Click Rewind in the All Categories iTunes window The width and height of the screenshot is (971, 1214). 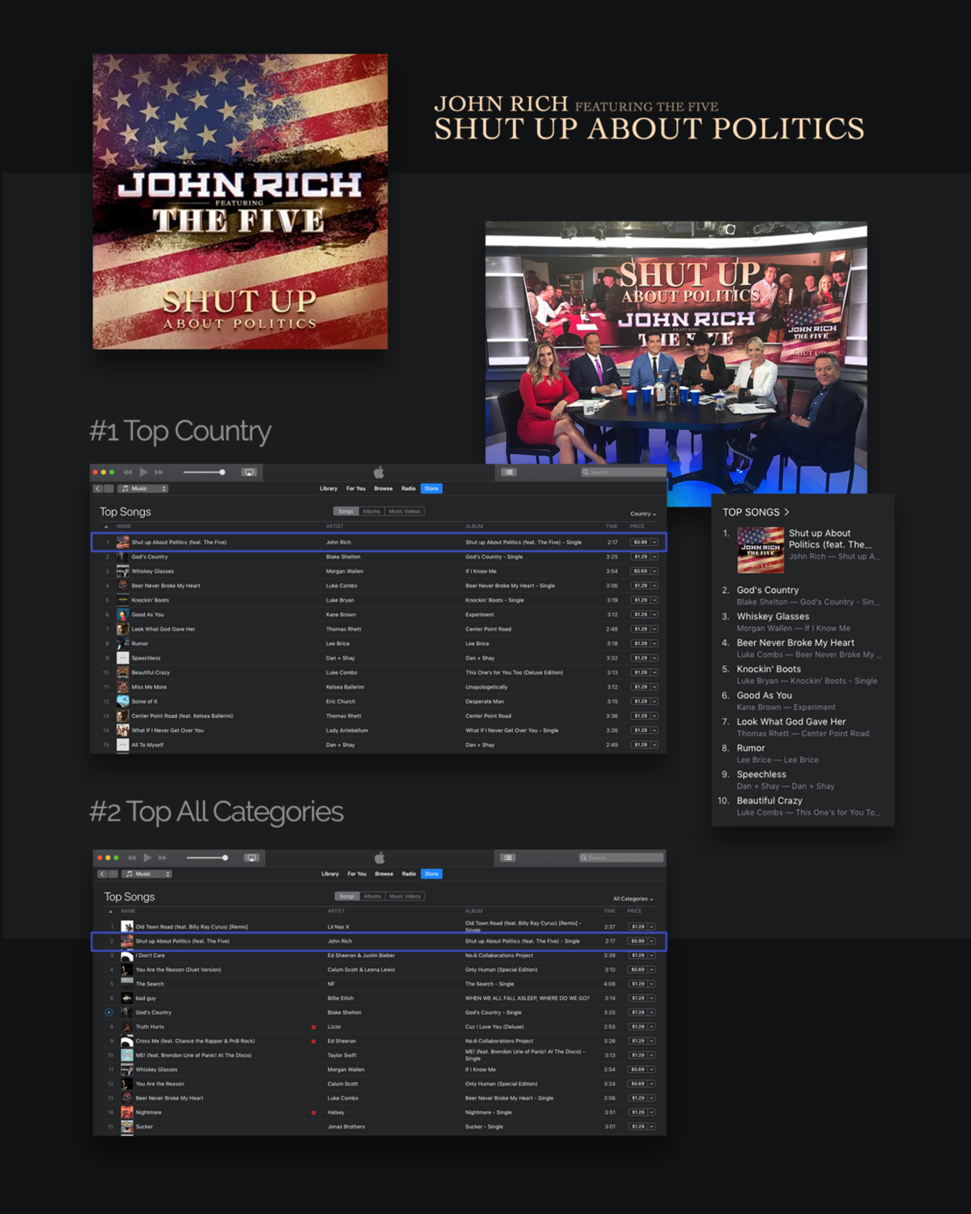pos(132,858)
